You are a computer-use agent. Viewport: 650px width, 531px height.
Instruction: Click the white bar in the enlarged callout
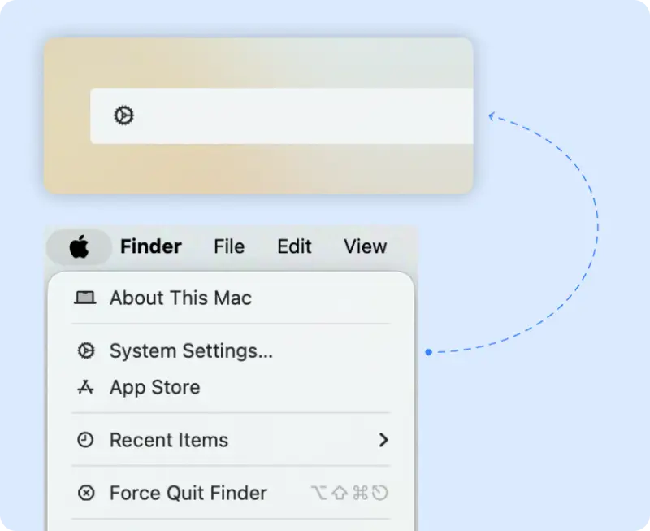[282, 115]
